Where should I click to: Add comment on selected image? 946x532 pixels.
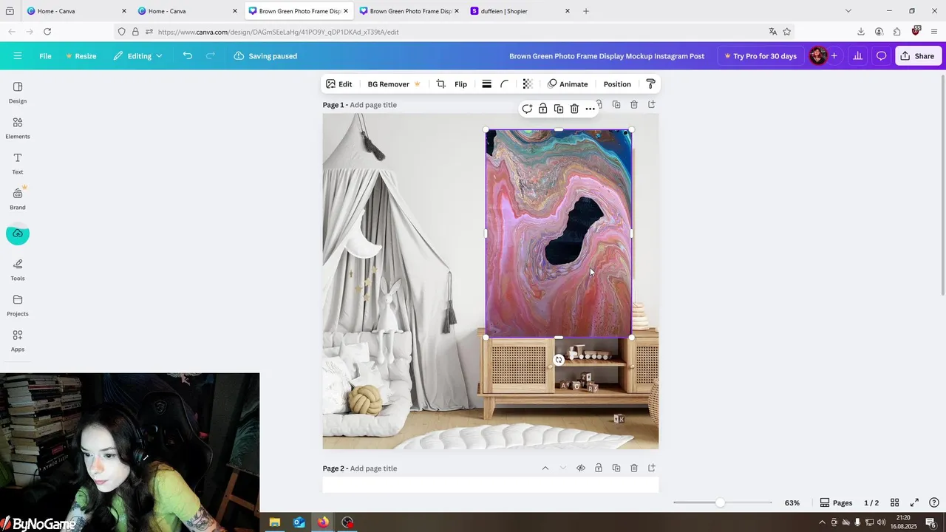coord(527,109)
